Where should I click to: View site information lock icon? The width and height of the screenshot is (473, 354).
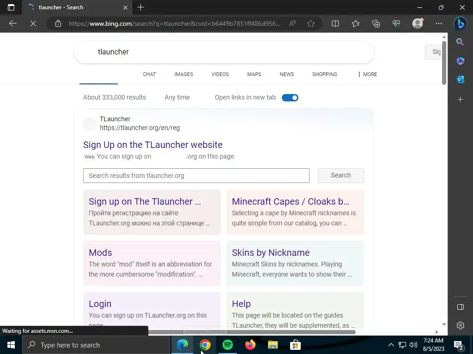pos(58,24)
